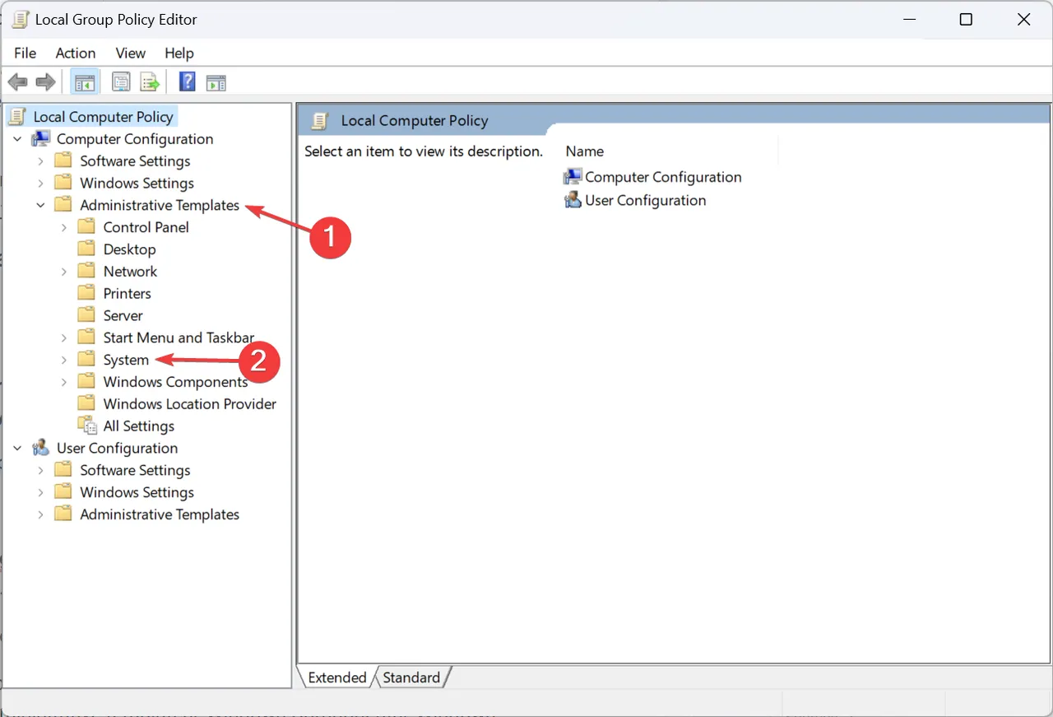
Task: Click Windows Location Provider folder icon
Action: (x=87, y=403)
